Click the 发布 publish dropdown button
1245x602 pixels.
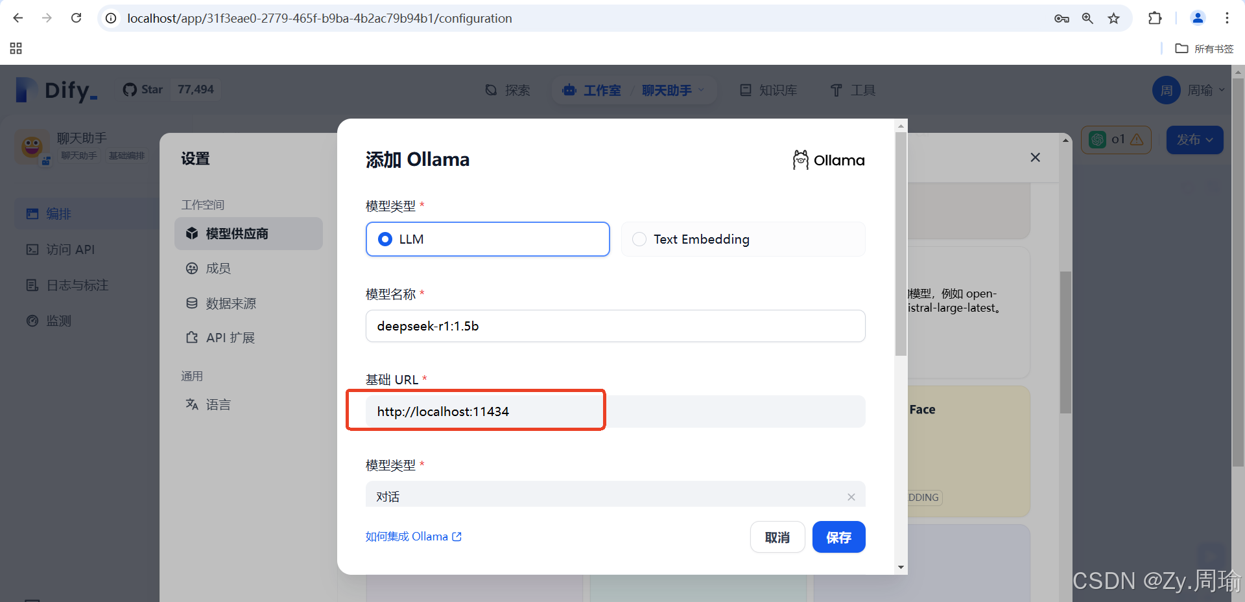coord(1194,139)
